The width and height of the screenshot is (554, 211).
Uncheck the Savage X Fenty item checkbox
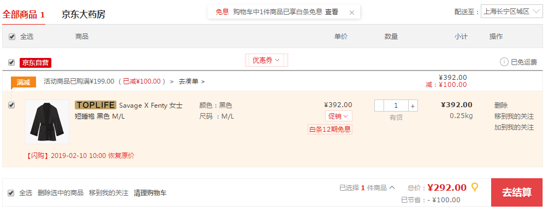11,105
